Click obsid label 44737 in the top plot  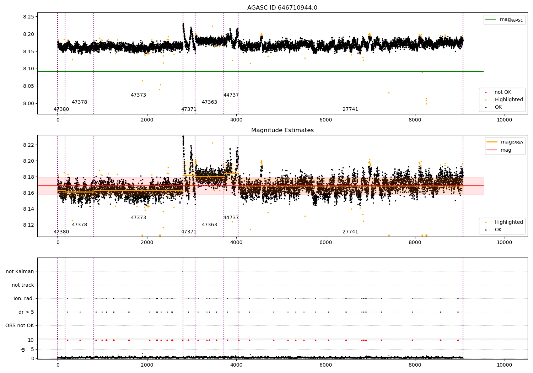coord(231,95)
